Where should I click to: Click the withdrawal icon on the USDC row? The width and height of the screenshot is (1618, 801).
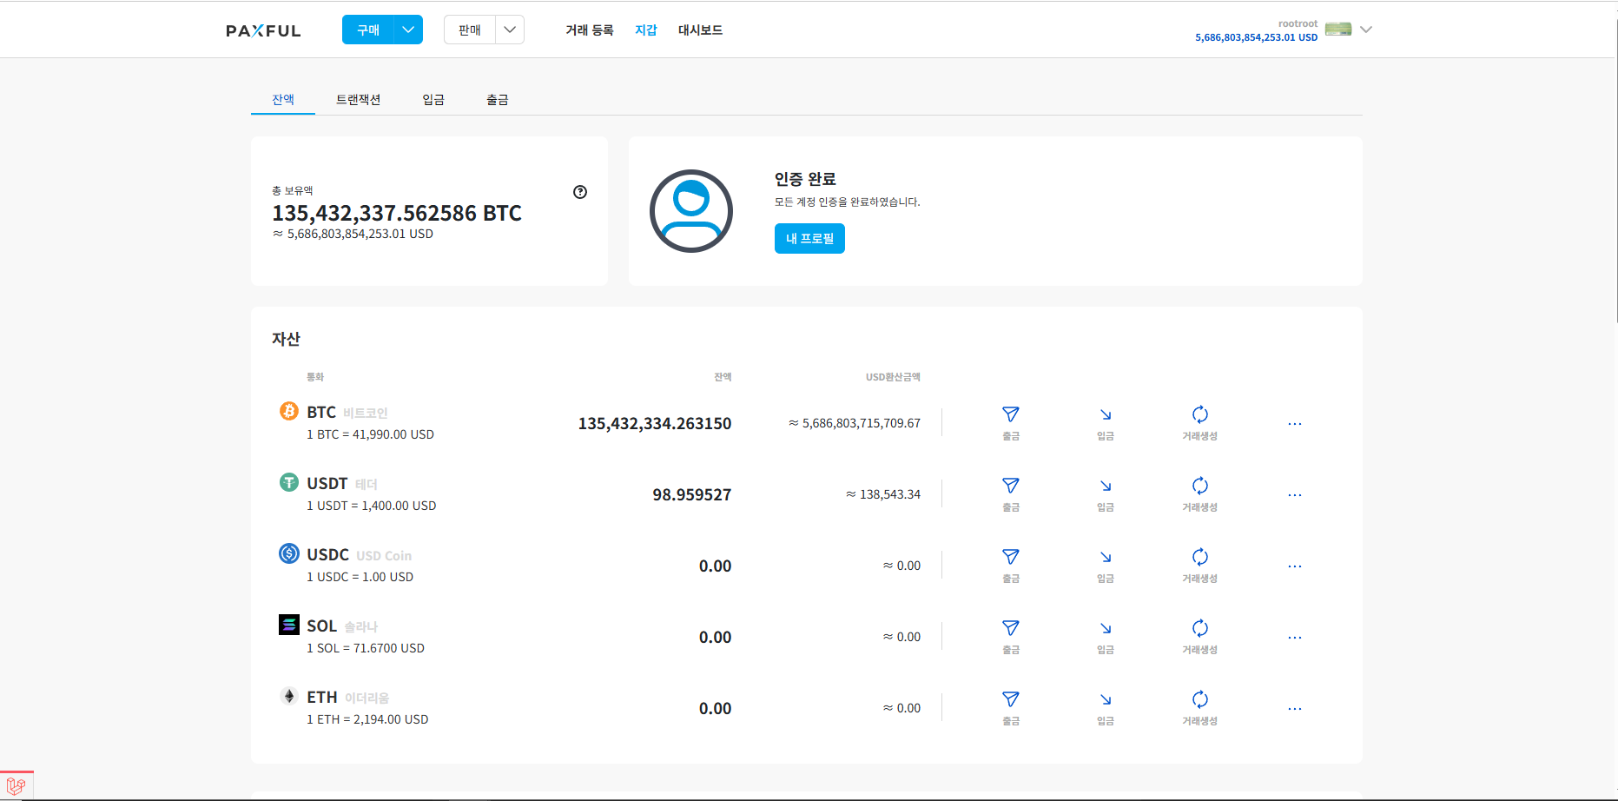[1010, 557]
